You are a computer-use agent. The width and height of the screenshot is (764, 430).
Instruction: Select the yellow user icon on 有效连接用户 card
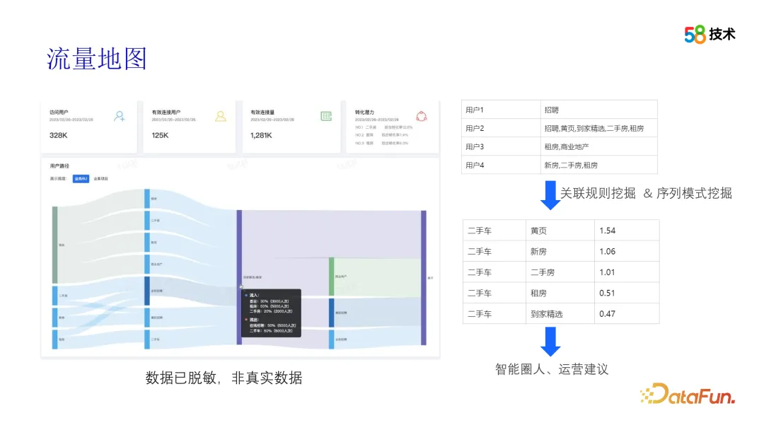pos(221,116)
